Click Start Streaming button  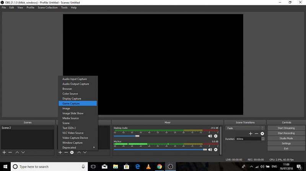coord(286,128)
